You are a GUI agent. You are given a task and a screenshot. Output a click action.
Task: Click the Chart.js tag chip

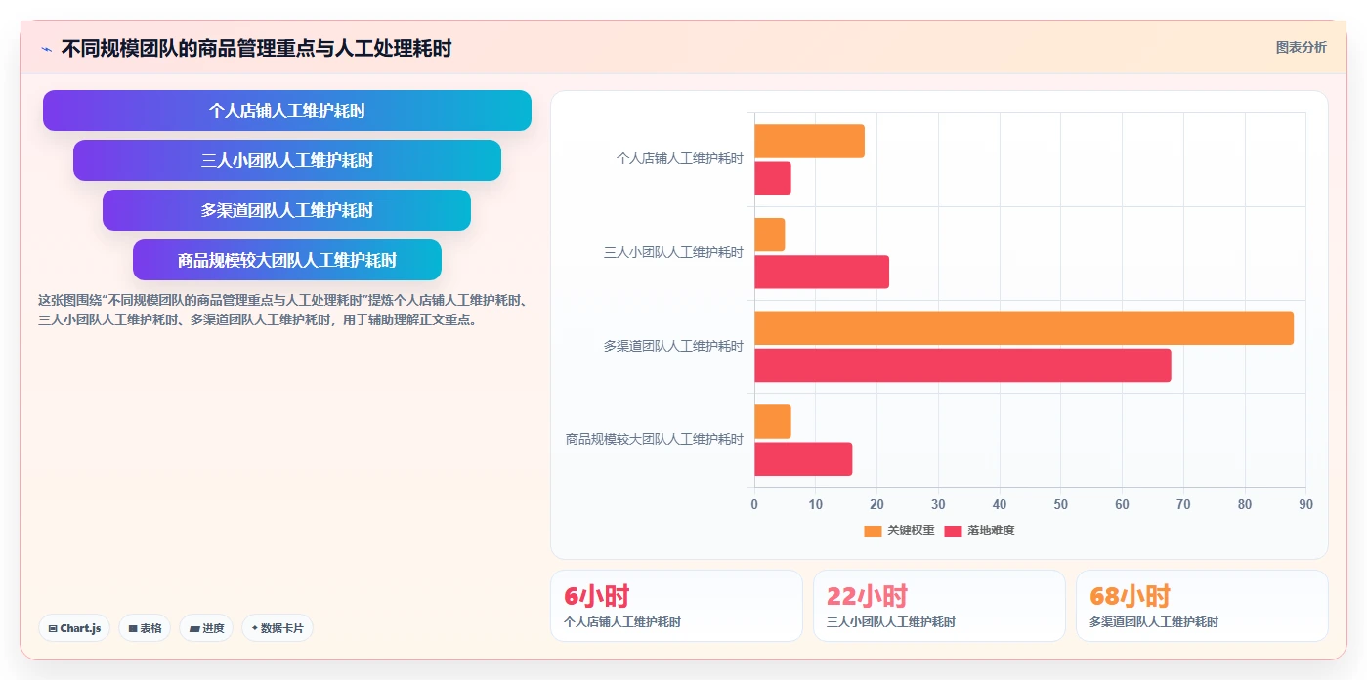[x=74, y=628]
